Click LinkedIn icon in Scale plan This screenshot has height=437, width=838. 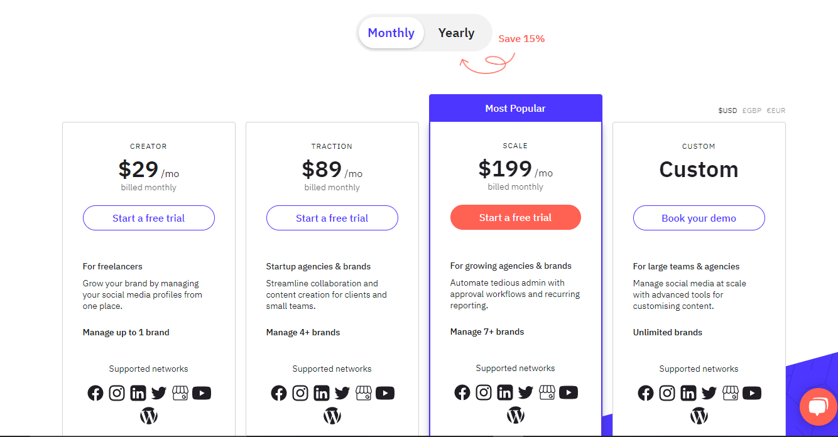[x=504, y=393]
